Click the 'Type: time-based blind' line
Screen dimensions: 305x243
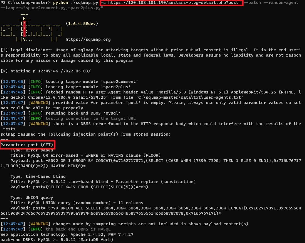click(38, 176)
